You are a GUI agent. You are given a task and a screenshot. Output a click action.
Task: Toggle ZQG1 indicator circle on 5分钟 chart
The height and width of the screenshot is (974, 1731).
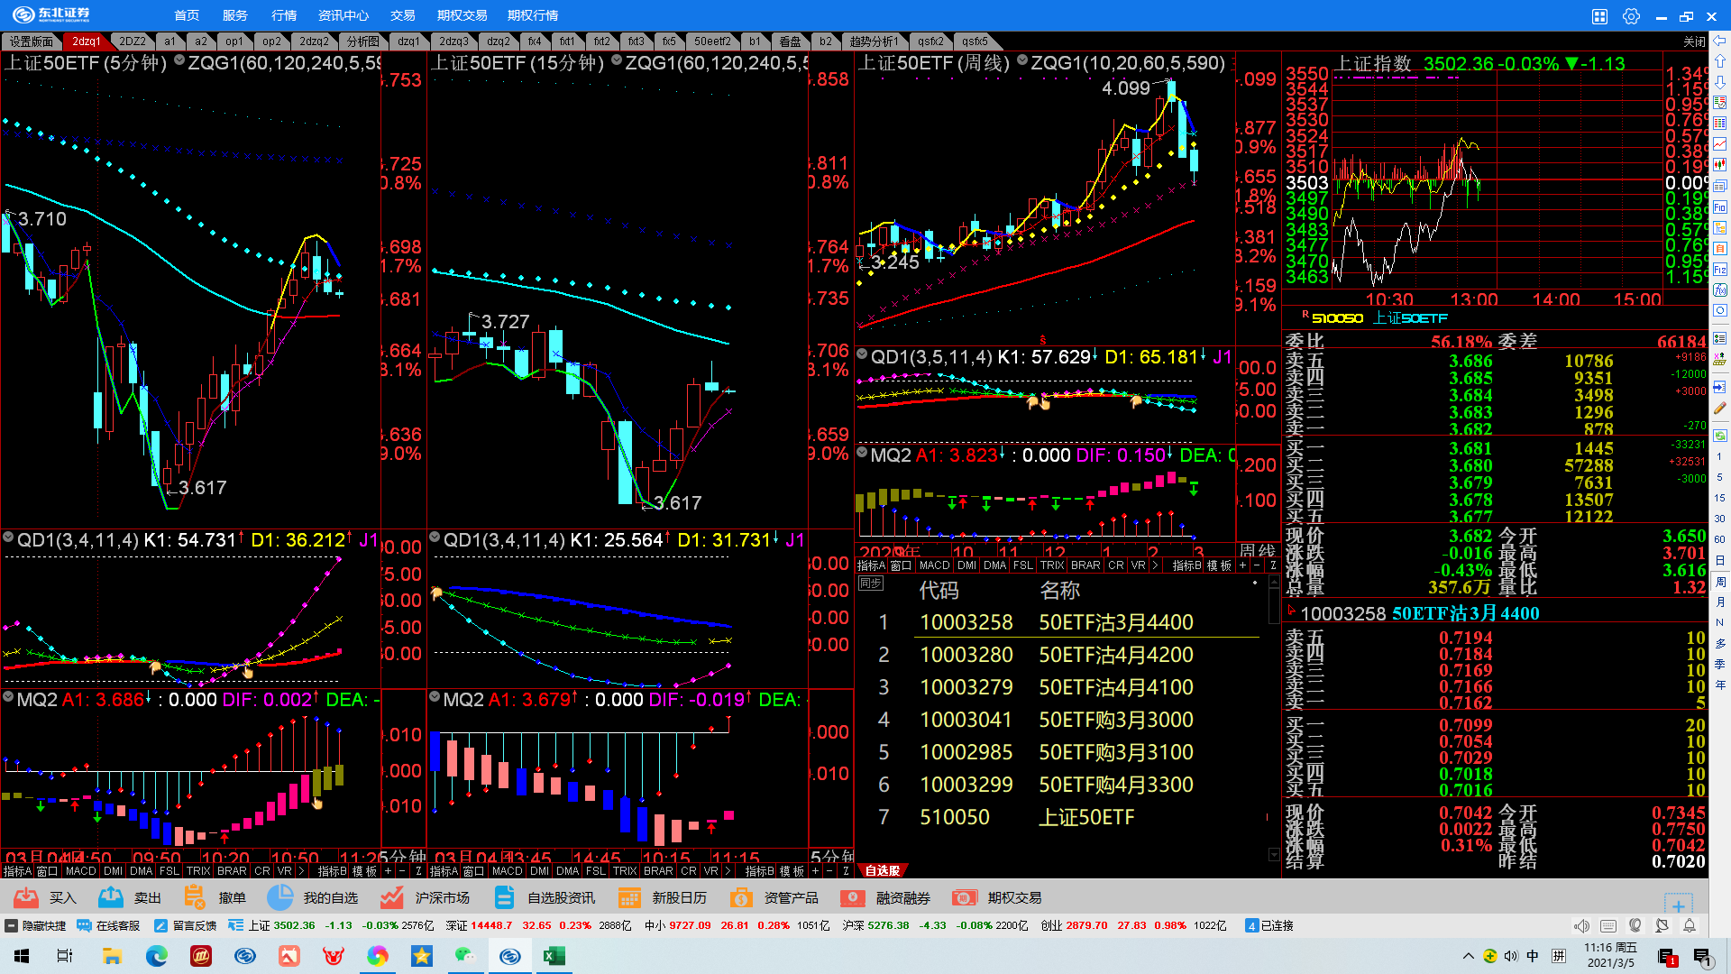point(179,61)
